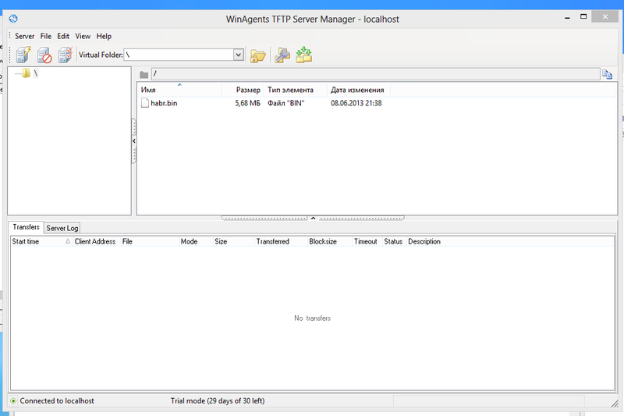
Task: Click the Mode column header
Action: [196, 242]
